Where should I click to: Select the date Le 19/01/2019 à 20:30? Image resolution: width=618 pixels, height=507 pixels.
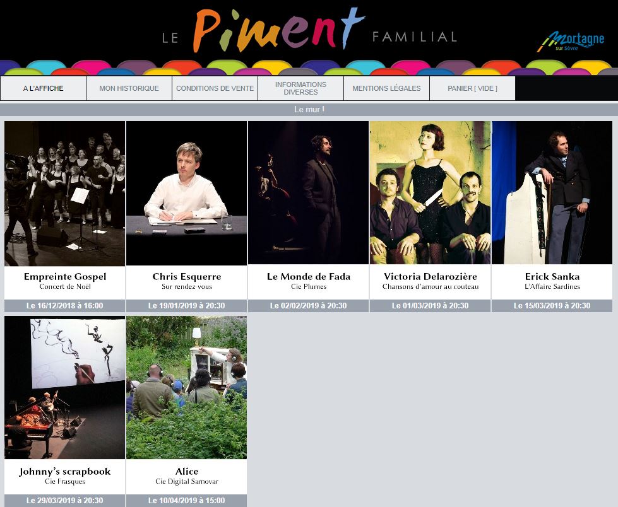tap(186, 306)
